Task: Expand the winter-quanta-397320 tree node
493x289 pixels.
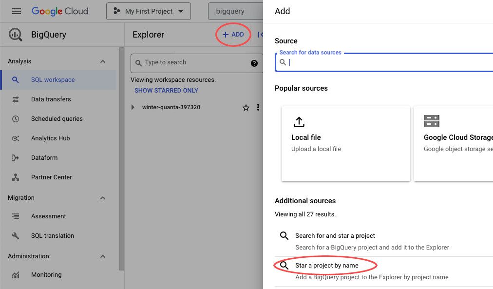Action: coord(133,107)
